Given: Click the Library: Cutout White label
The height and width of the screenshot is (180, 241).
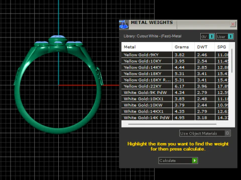Looking at the screenshot, I should pos(153,36).
